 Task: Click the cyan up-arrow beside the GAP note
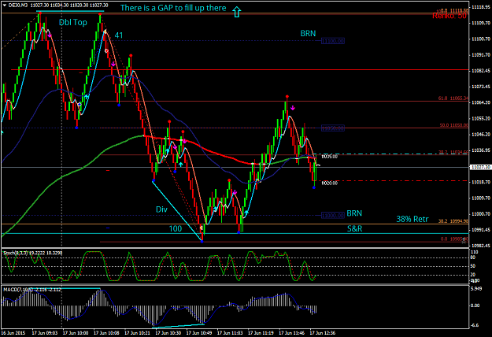point(237,12)
